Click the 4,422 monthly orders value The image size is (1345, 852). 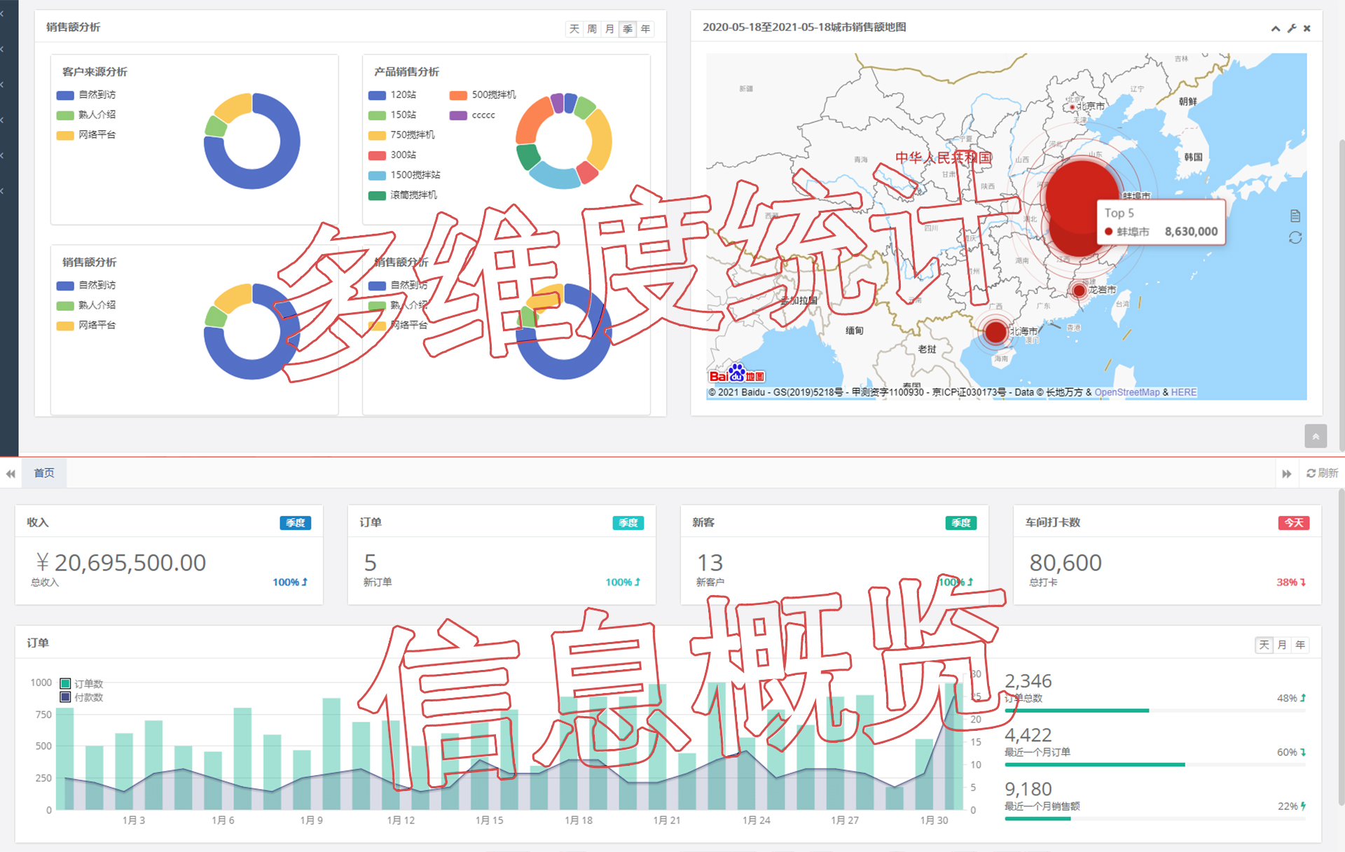(x=1028, y=734)
